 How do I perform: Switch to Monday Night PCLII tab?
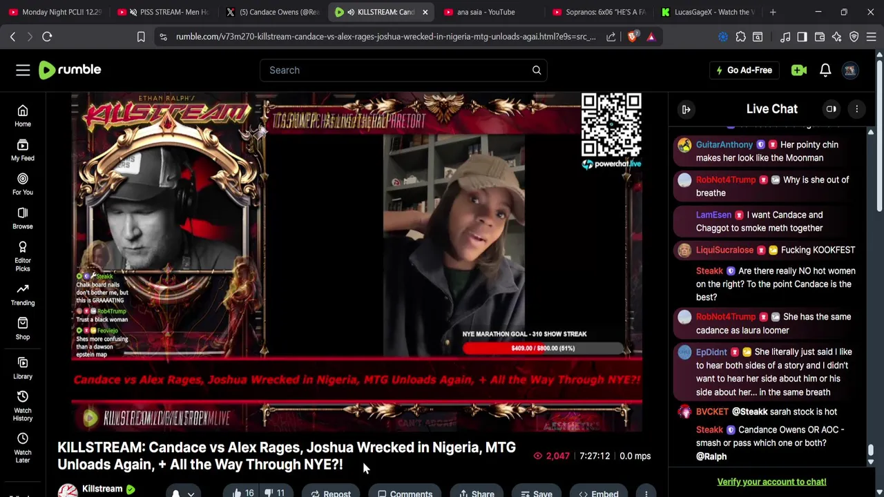[55, 12]
